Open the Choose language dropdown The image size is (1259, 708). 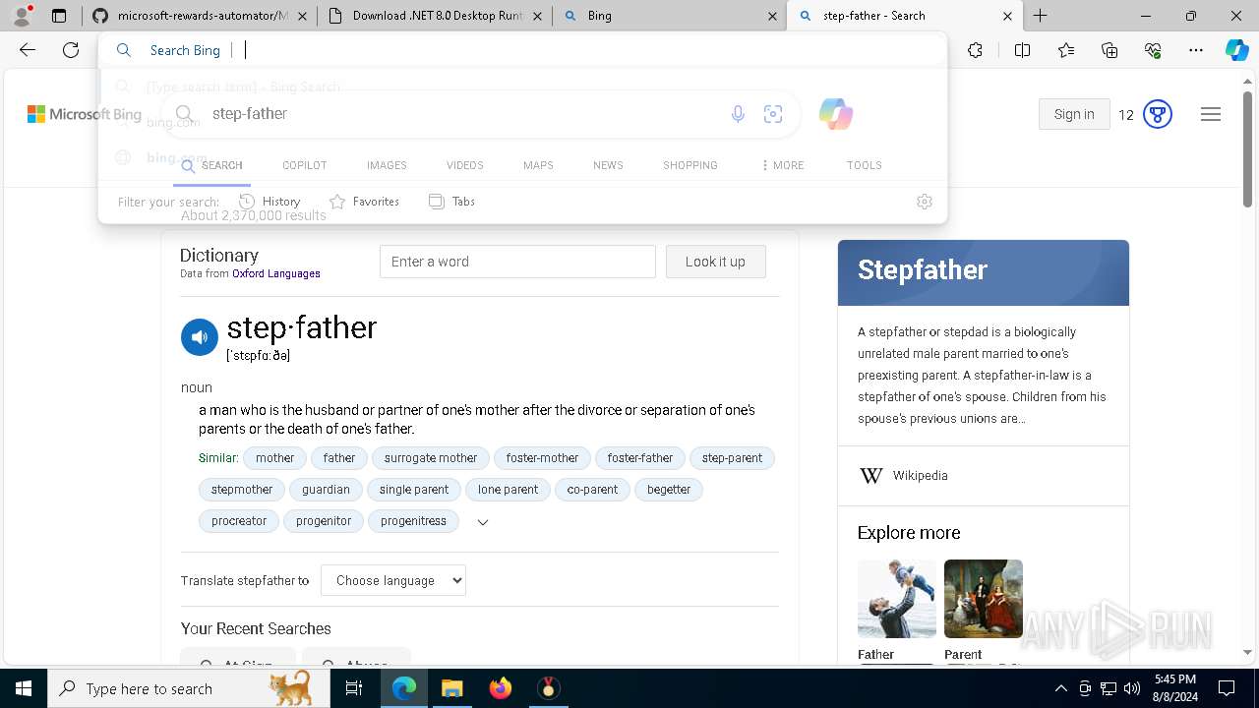click(x=393, y=580)
